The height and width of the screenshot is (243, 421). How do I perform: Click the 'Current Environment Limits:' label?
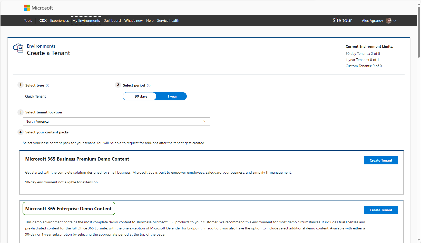pos(369,46)
